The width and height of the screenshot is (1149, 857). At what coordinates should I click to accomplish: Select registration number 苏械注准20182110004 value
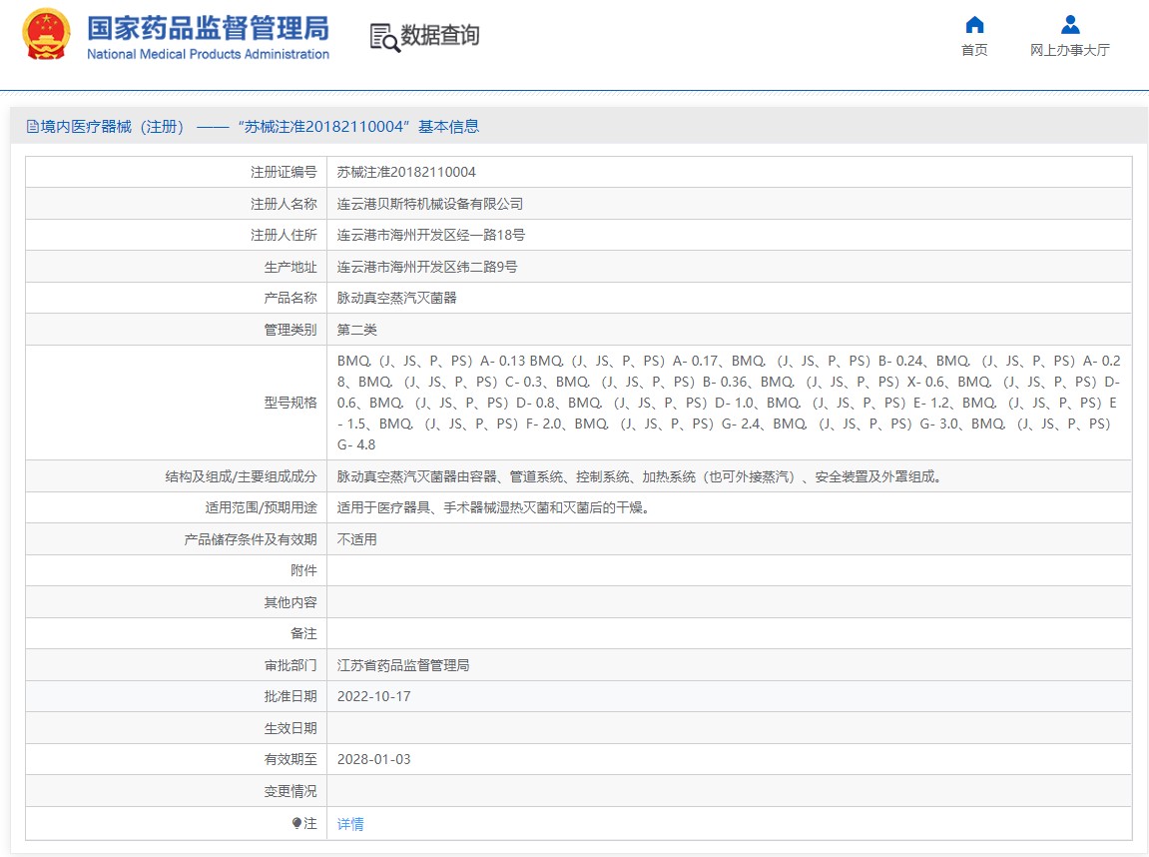tap(406, 172)
